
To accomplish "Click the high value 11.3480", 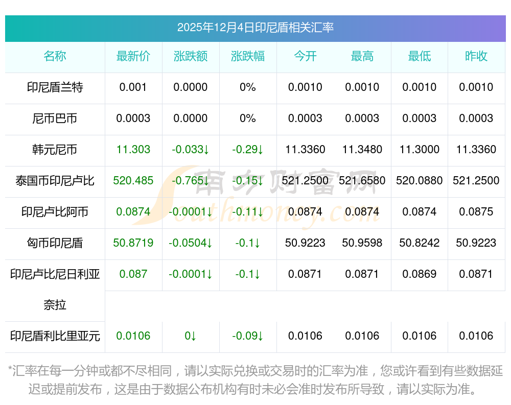I will point(362,150).
